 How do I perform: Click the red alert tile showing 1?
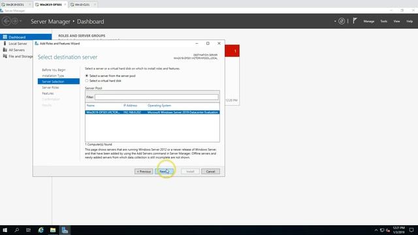(233, 51)
